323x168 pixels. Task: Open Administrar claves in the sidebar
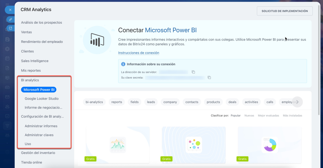39,135
